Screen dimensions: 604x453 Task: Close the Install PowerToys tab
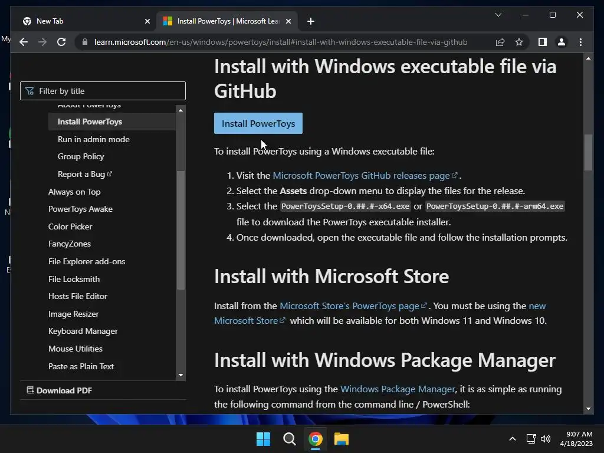point(288,21)
